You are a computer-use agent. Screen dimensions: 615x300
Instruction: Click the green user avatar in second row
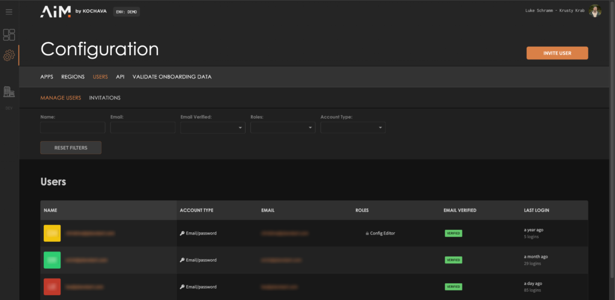coord(52,260)
